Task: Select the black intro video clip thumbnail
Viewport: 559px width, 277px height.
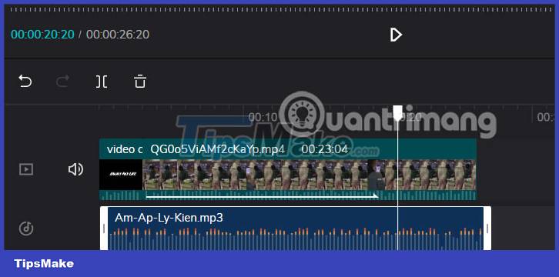Action: 121,175
